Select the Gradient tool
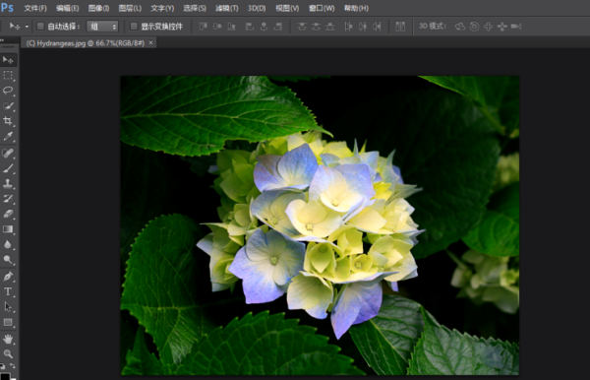Image resolution: width=590 pixels, height=380 pixels. point(8,229)
